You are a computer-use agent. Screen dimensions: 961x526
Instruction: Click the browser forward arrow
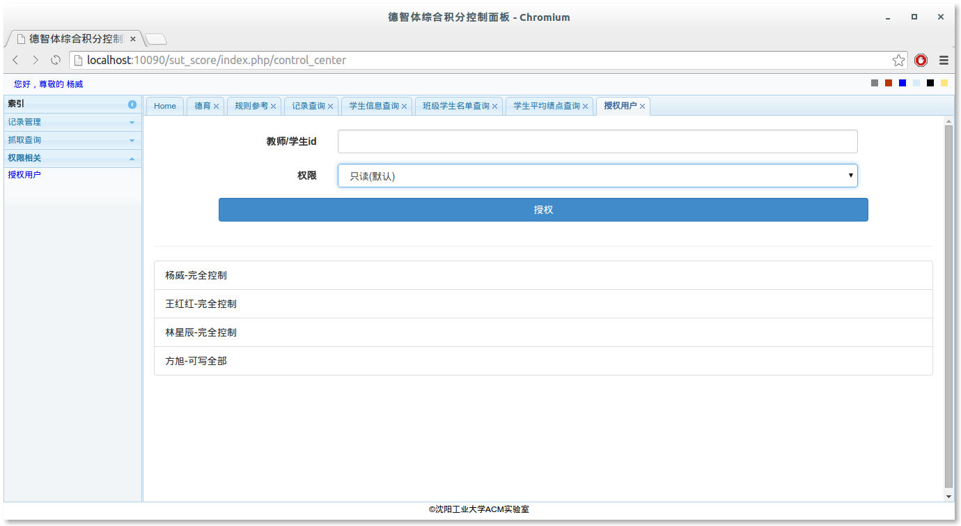pyautogui.click(x=36, y=60)
